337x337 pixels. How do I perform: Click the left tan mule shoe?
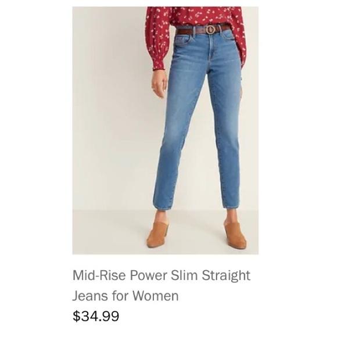pos(157,234)
